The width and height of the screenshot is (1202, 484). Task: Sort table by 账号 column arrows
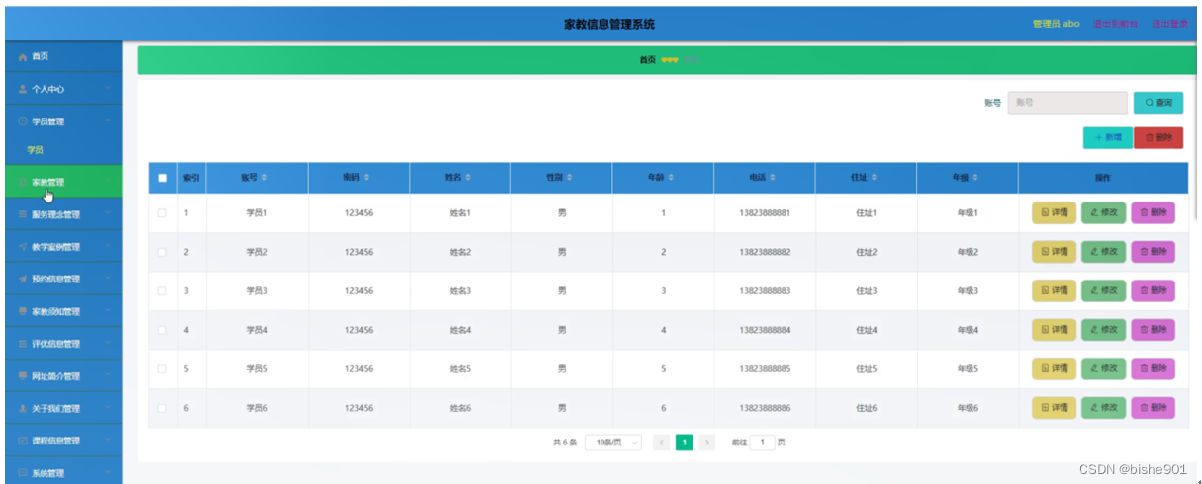(x=264, y=178)
